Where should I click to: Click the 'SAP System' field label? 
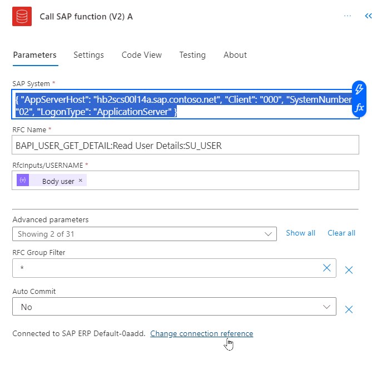pos(31,84)
